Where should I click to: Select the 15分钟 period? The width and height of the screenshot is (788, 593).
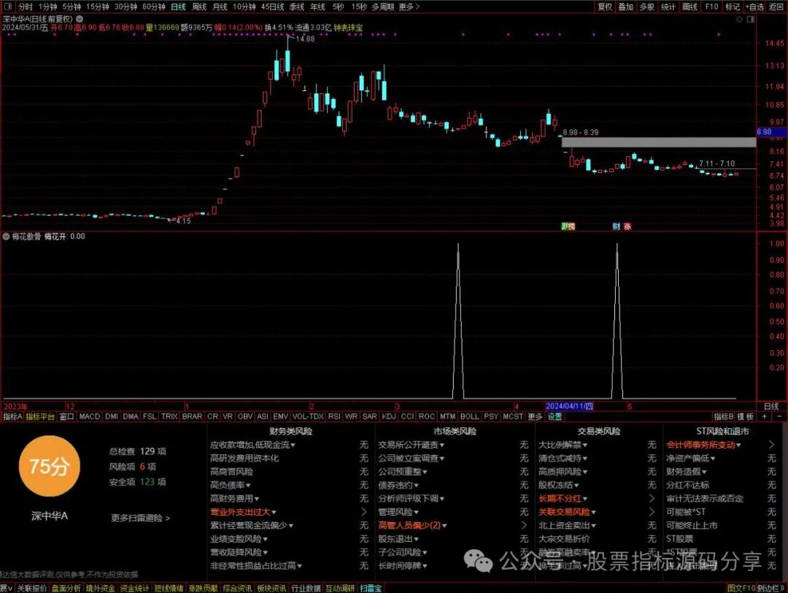coord(97,7)
